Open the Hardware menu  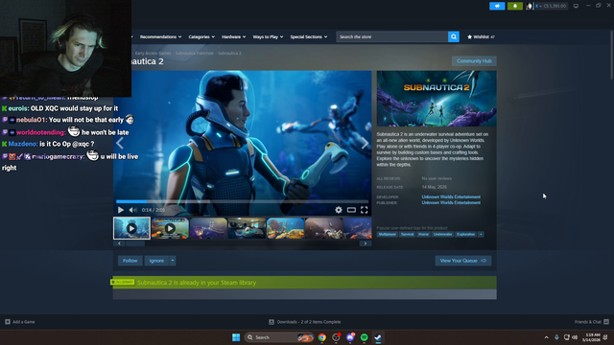(x=234, y=36)
